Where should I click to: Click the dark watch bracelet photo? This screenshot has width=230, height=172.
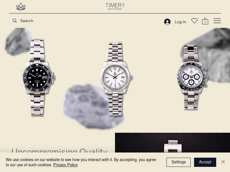[x=172, y=142]
